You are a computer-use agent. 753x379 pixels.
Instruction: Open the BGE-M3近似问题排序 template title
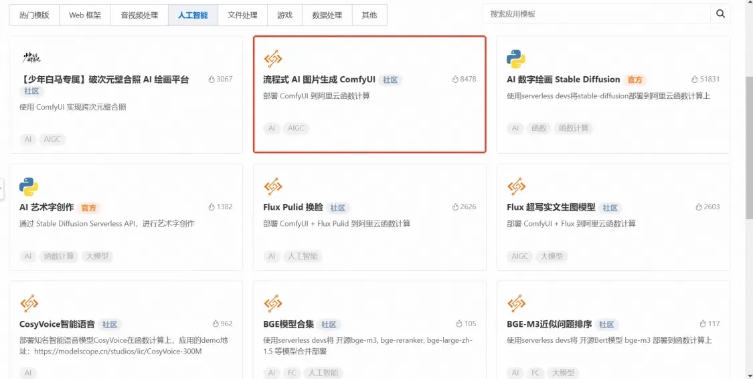tap(550, 324)
